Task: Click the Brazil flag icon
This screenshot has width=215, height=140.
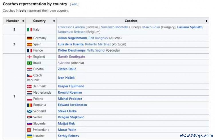Action: (30, 63)
